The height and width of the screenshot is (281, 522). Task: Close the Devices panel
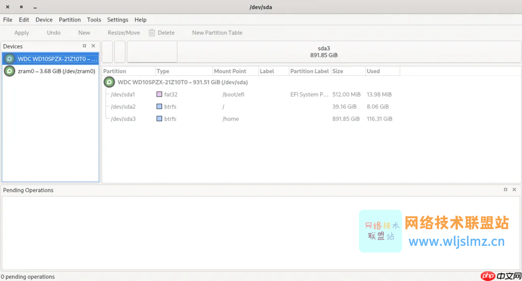point(93,46)
